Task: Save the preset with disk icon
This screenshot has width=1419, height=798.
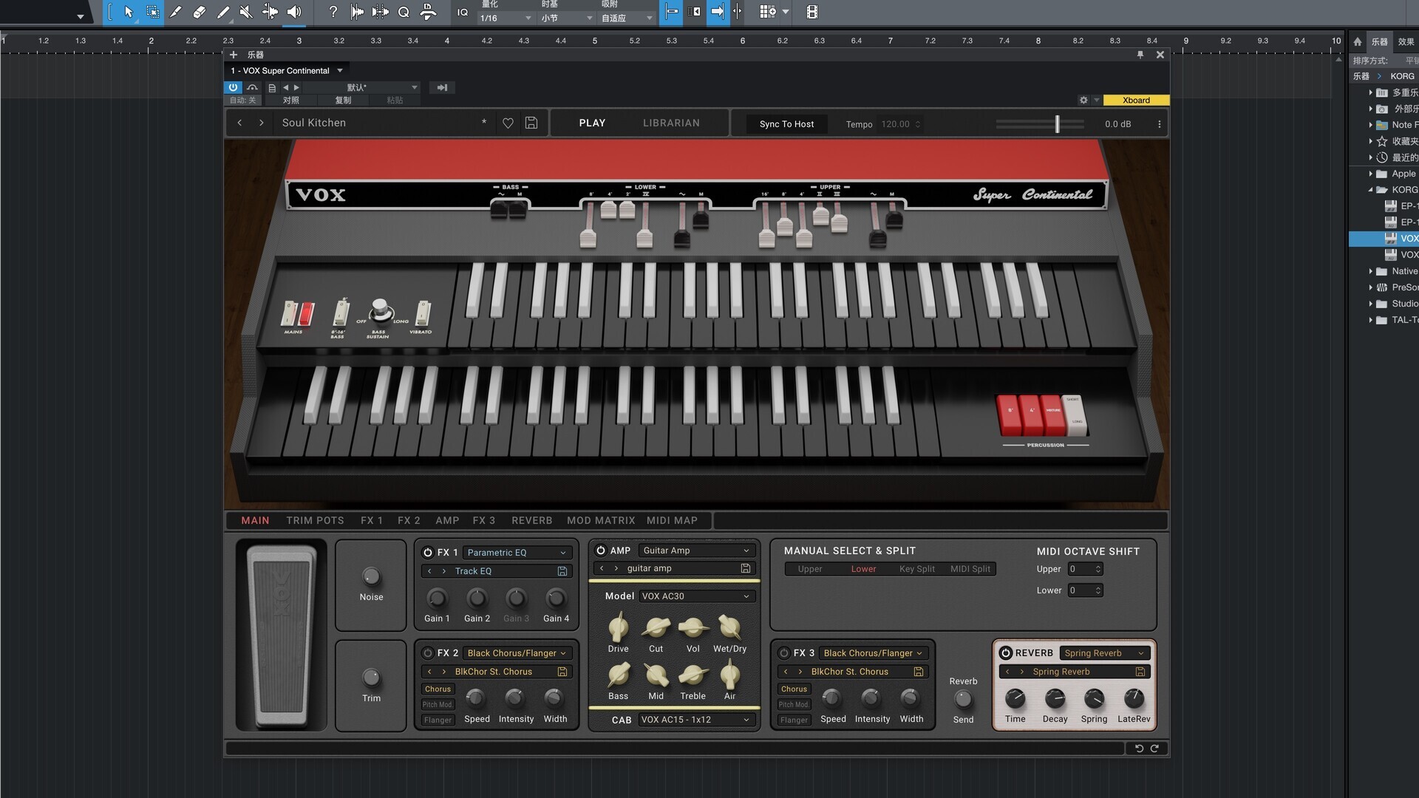Action: [531, 123]
